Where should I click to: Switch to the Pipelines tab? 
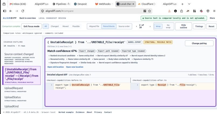pyautogui.click(x=62, y=4)
